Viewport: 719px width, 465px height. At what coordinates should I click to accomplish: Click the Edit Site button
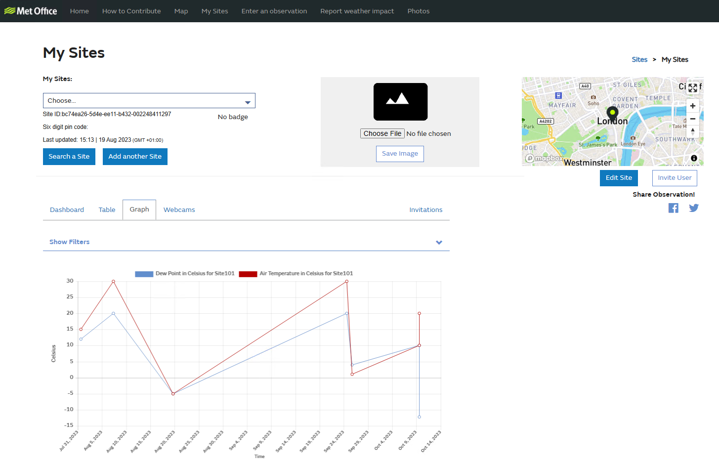tap(619, 178)
